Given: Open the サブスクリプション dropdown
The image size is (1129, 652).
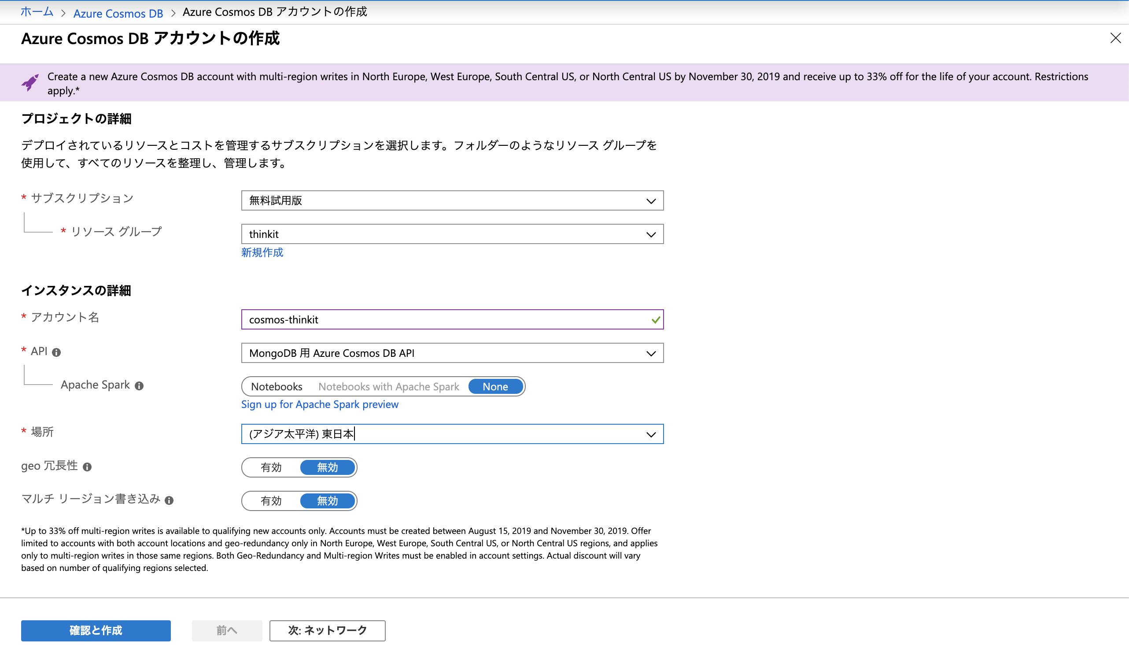Looking at the screenshot, I should point(452,200).
